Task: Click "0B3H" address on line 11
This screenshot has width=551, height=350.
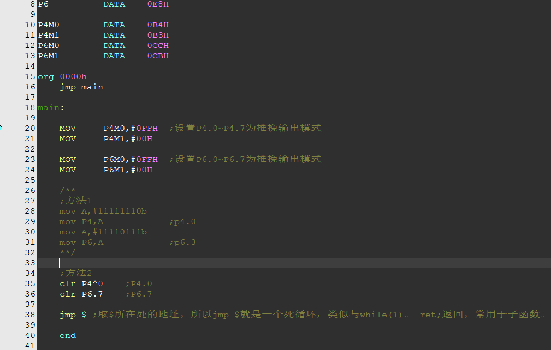Action: click(158, 35)
